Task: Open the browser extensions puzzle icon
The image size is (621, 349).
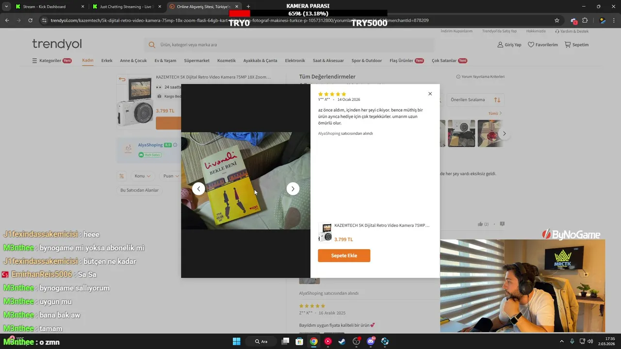Action: tap(585, 20)
